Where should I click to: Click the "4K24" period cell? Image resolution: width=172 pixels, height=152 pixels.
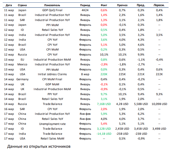tap(85, 10)
